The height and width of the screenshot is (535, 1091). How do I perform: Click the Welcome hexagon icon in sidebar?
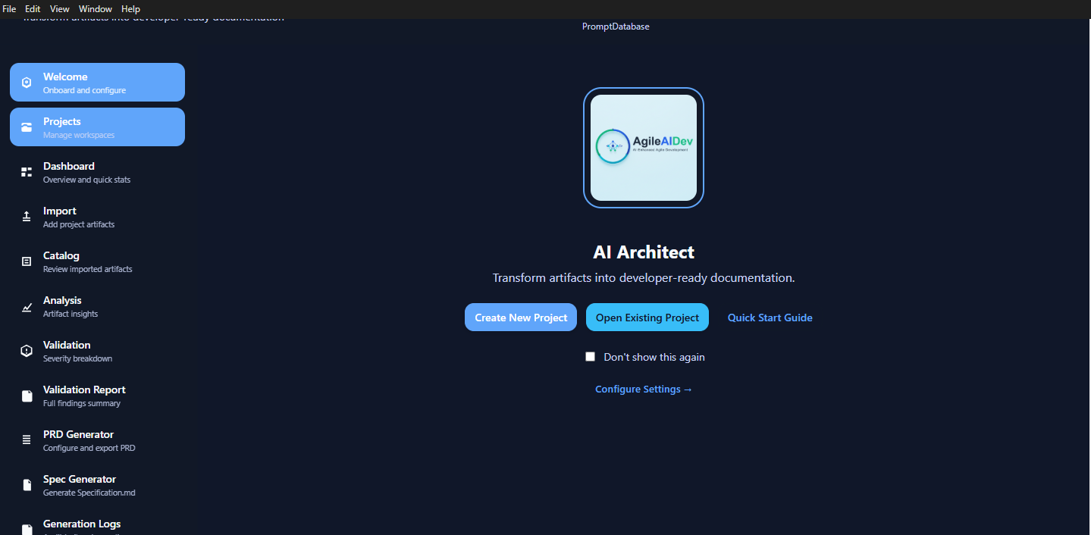coord(27,83)
